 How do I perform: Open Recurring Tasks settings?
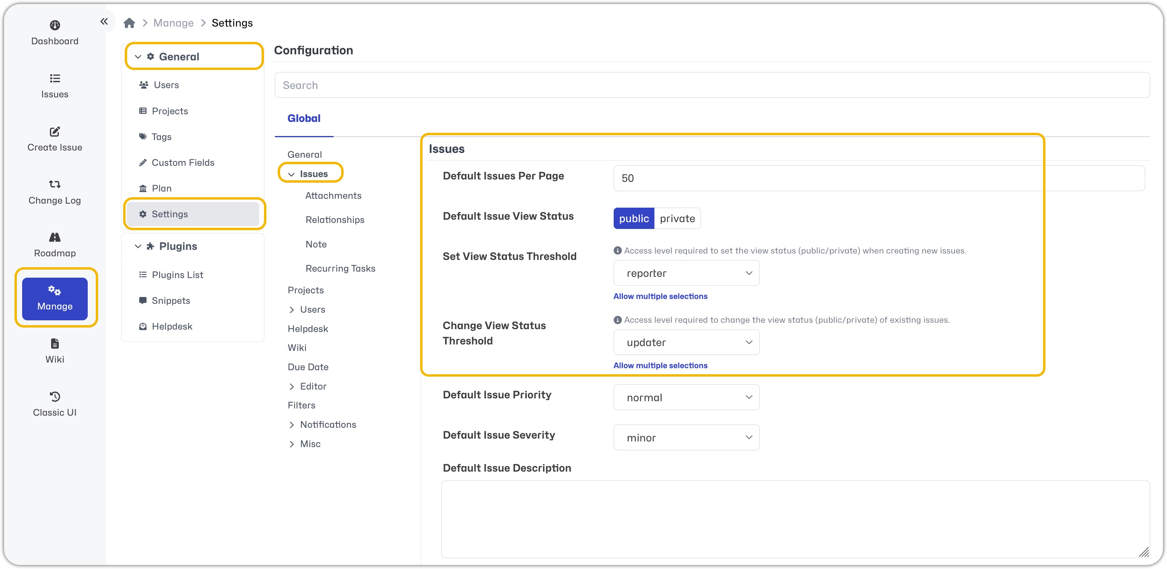coord(340,268)
